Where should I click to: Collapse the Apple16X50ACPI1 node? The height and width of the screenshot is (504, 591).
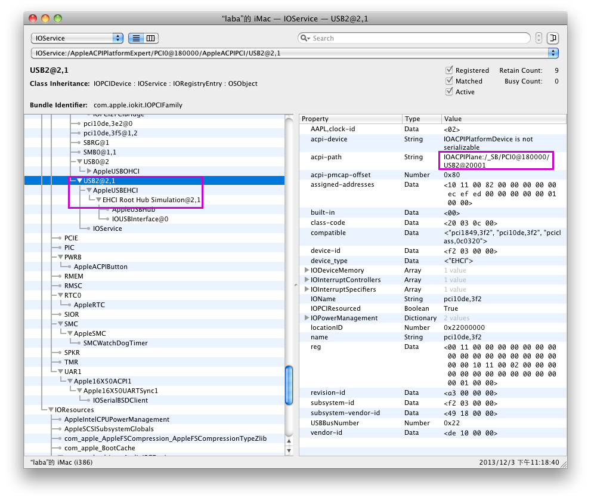70,381
